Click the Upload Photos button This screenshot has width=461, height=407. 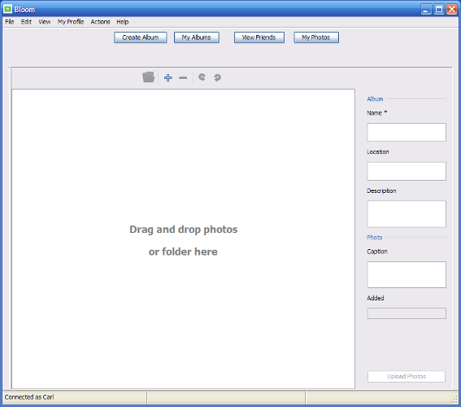click(x=407, y=376)
